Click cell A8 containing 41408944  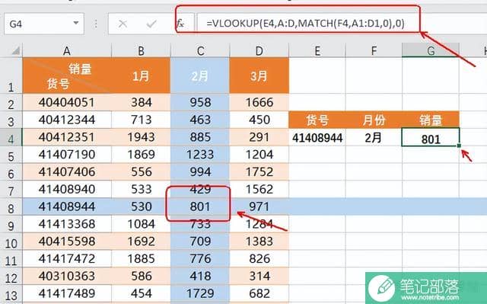[67, 206]
